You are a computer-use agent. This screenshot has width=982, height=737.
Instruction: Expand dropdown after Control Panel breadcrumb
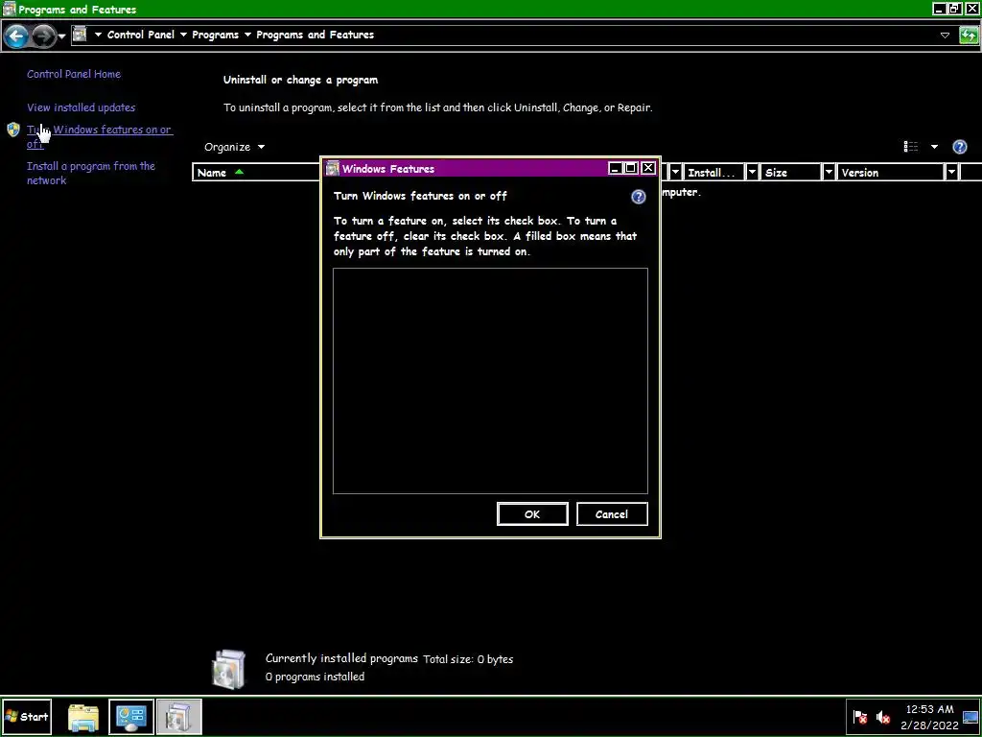(x=183, y=35)
